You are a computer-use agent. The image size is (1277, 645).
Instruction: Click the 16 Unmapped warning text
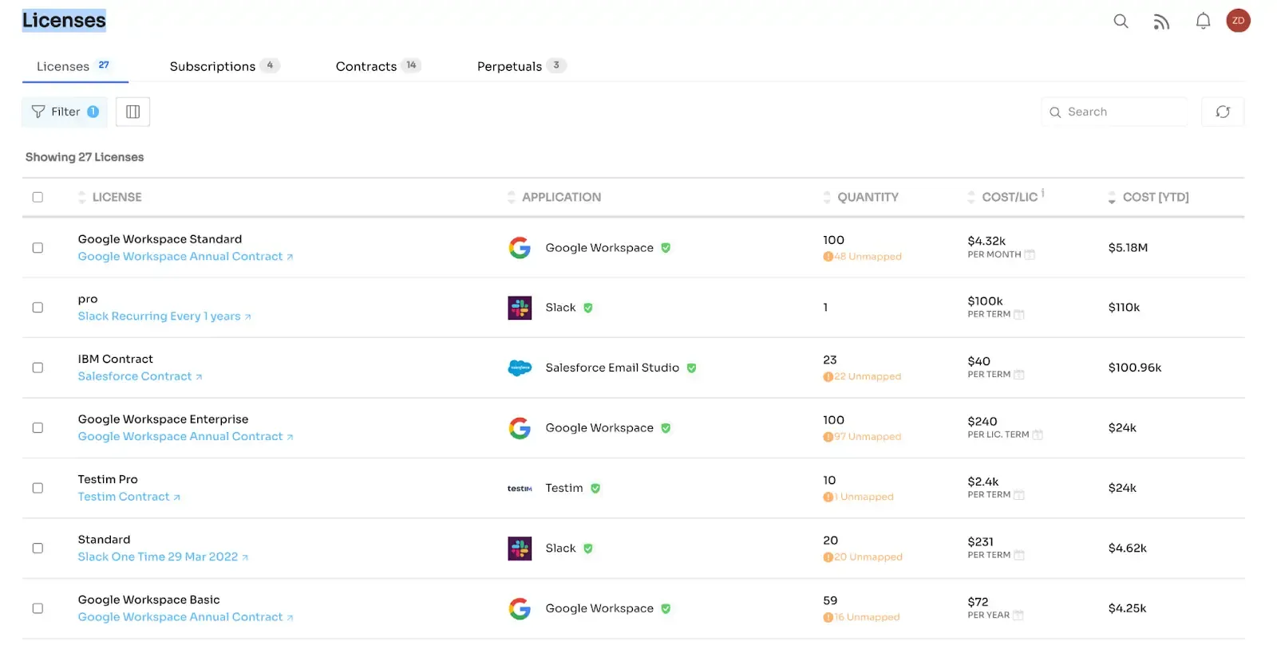click(x=867, y=617)
